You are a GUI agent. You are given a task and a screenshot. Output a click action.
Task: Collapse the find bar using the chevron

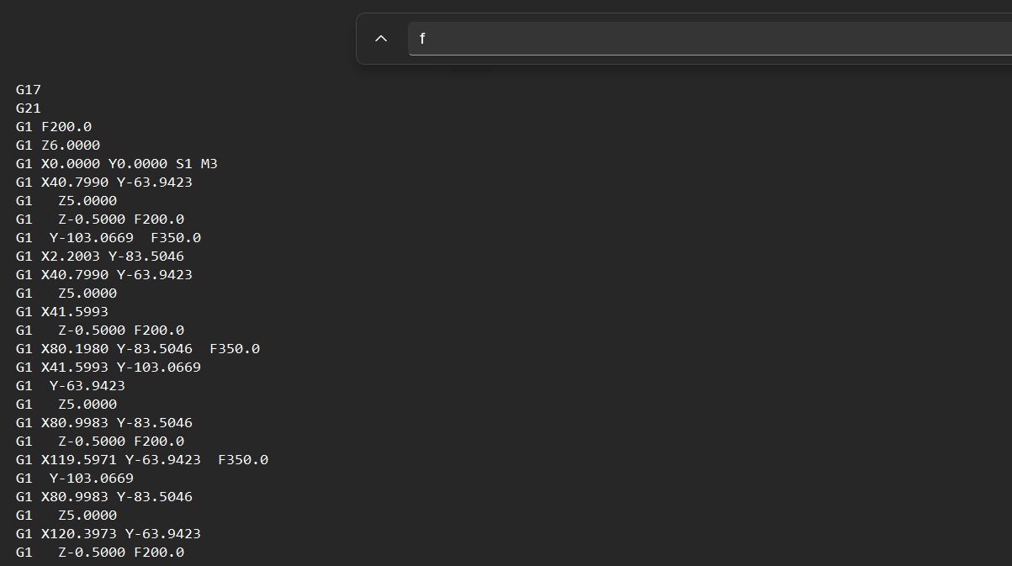point(381,39)
